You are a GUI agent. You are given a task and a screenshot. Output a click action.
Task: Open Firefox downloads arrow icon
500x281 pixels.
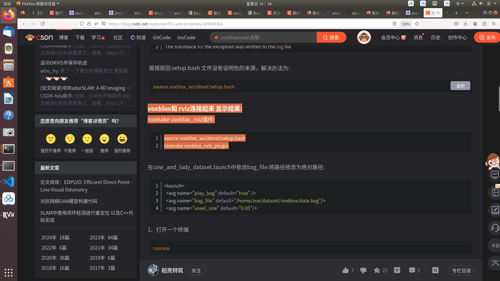pyautogui.click(x=465, y=24)
